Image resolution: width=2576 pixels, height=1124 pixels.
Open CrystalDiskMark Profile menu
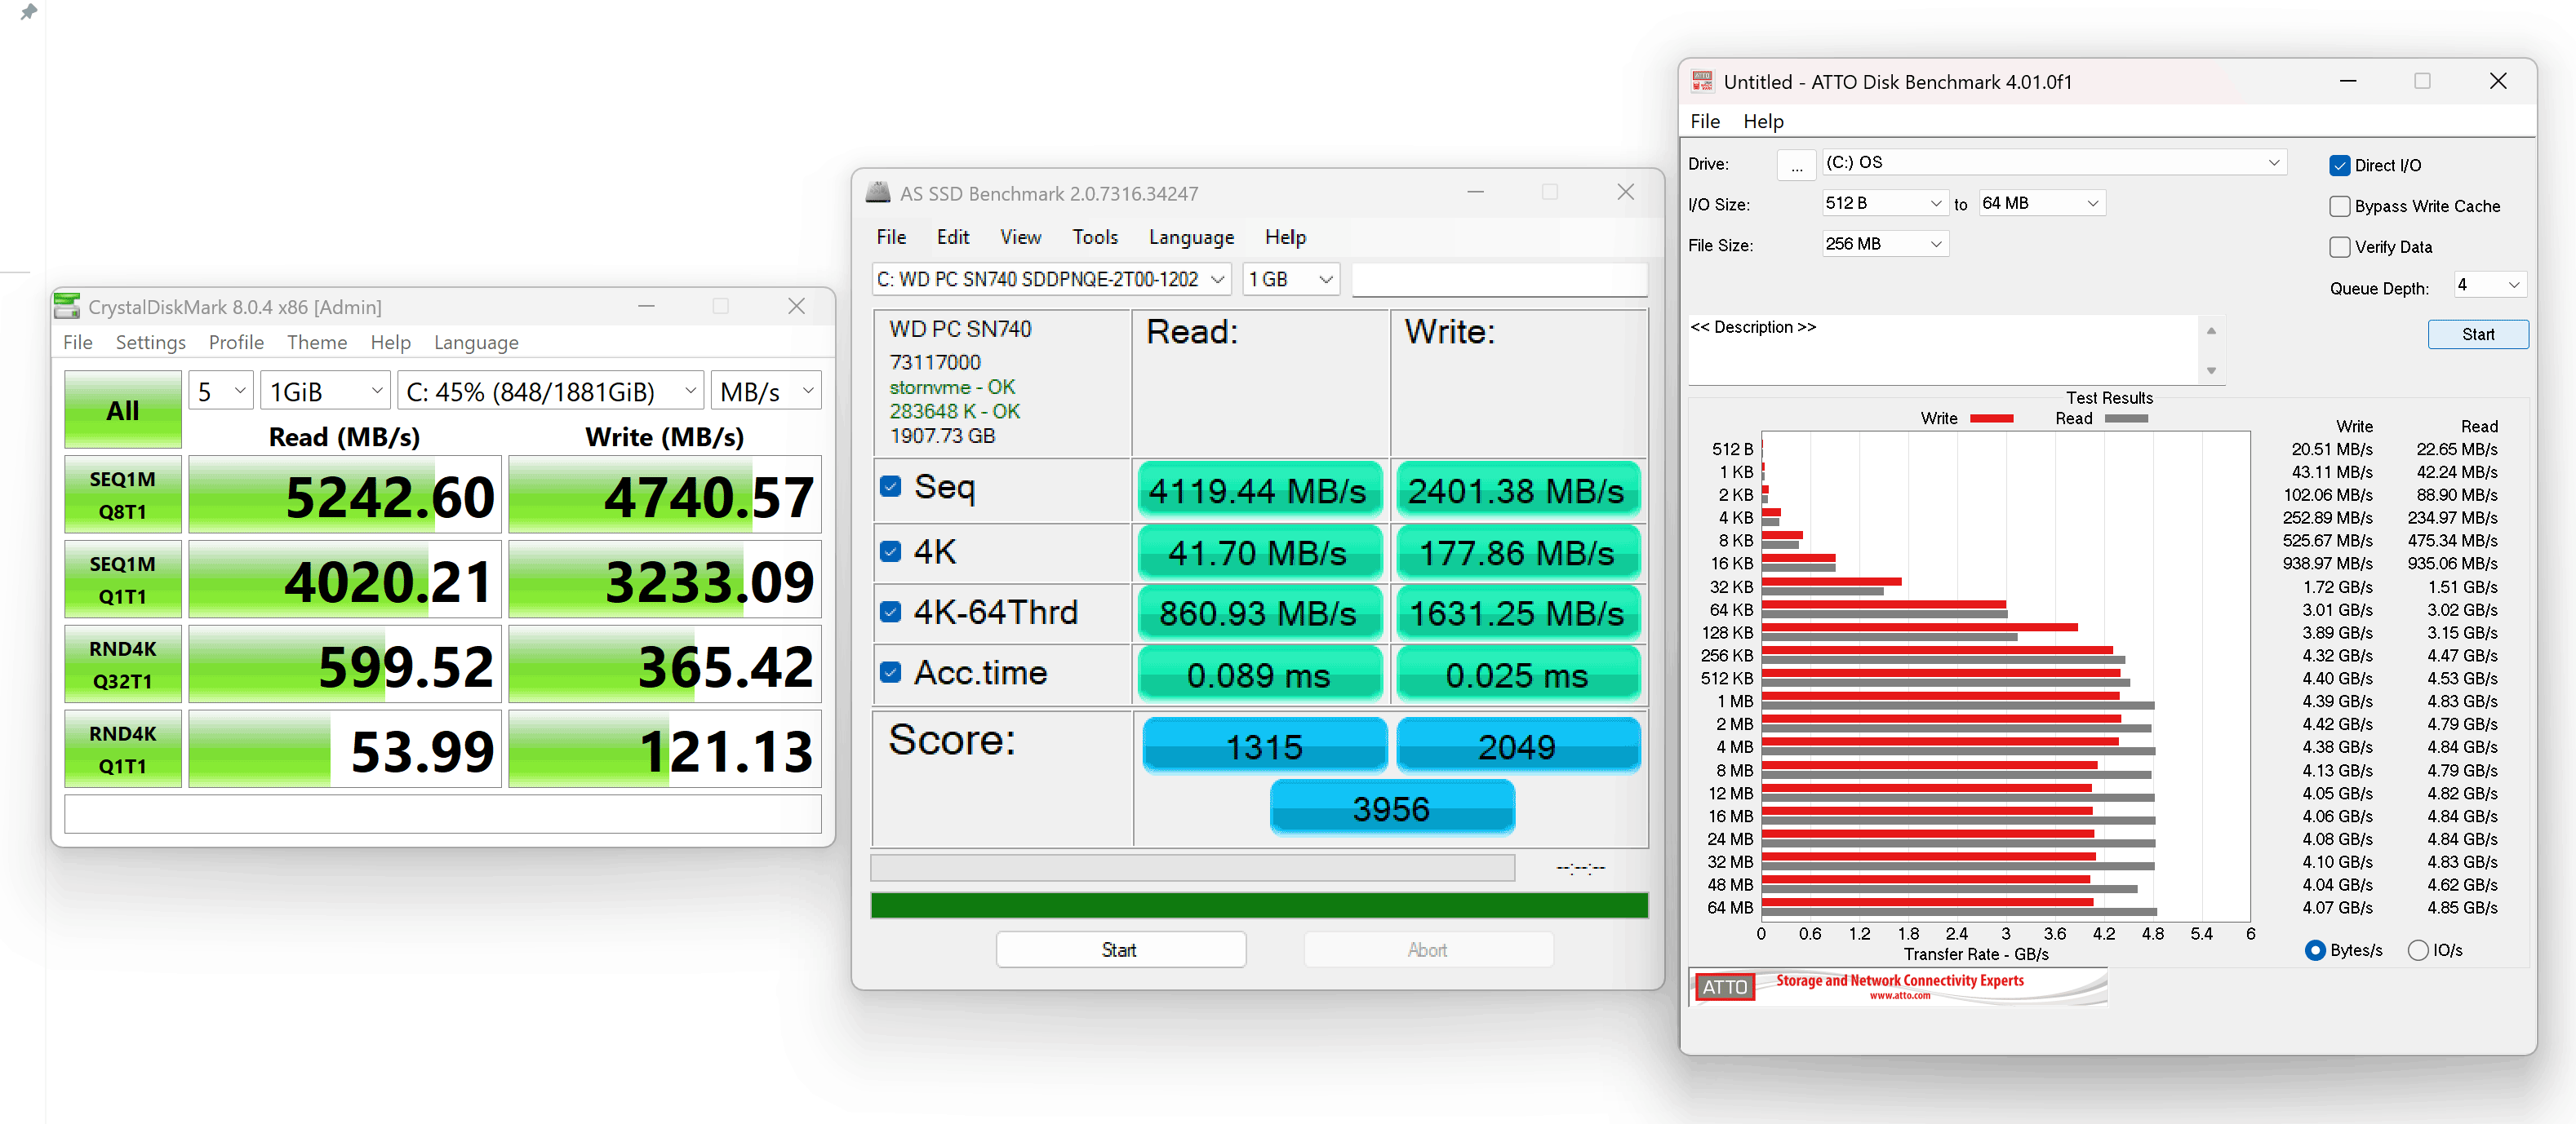(x=236, y=342)
